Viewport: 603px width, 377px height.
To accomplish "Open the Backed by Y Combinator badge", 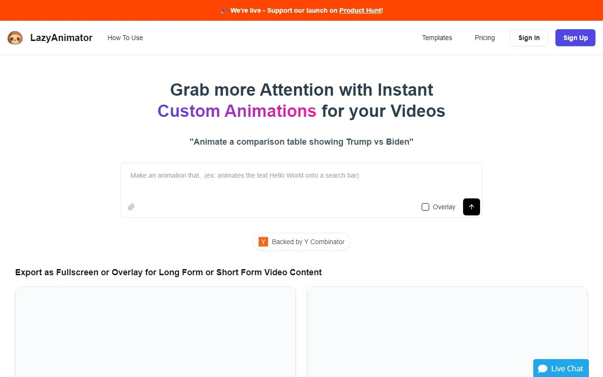I will [x=301, y=242].
